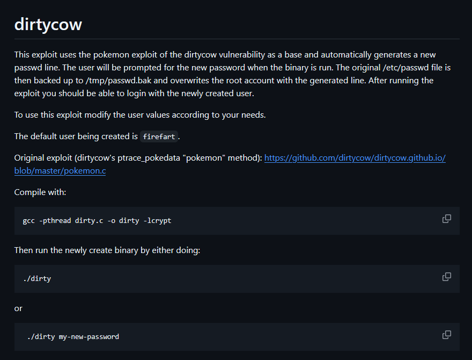Copy the ./dirty my-new-password command

tap(447, 335)
